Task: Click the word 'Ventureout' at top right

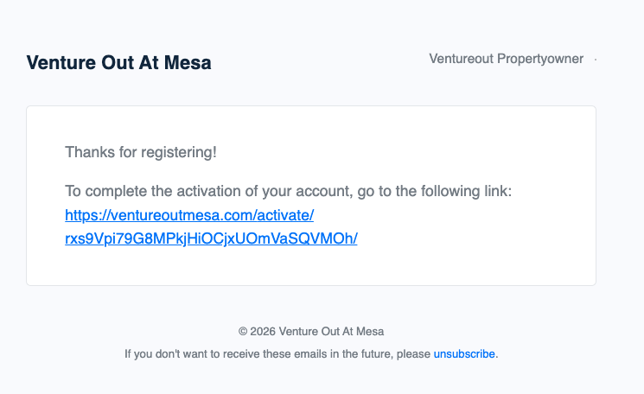Action: point(462,59)
